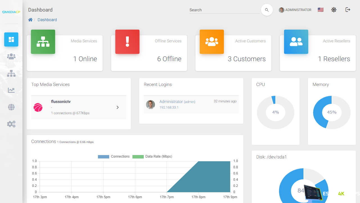Click the logout icon in header
The width and height of the screenshot is (360, 203).
click(x=348, y=10)
